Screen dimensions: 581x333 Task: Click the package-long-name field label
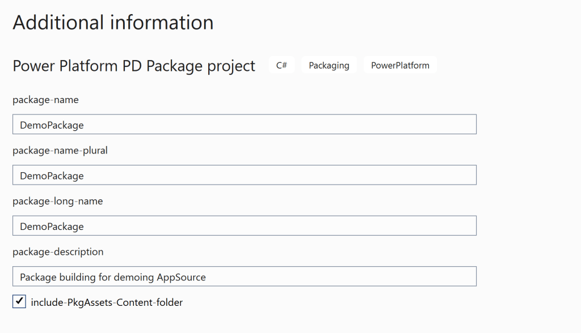pos(57,201)
